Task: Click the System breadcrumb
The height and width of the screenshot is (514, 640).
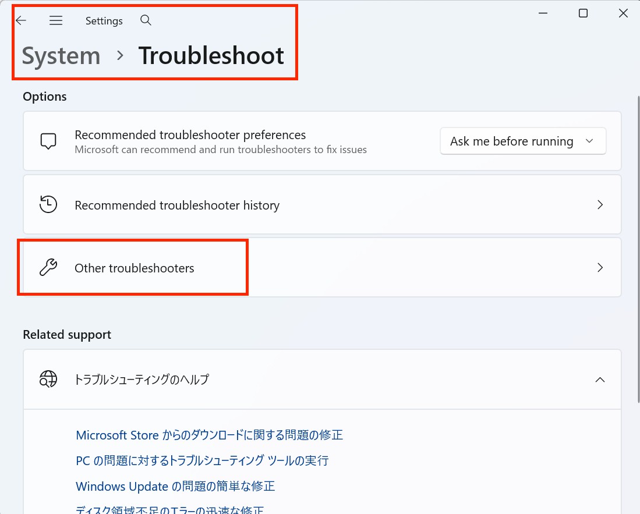Action: (61, 55)
